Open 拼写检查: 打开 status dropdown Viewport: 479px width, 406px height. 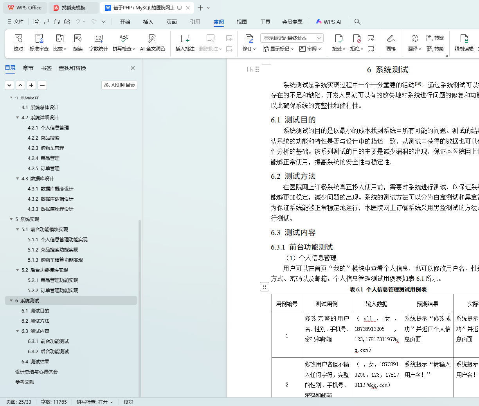click(95, 402)
